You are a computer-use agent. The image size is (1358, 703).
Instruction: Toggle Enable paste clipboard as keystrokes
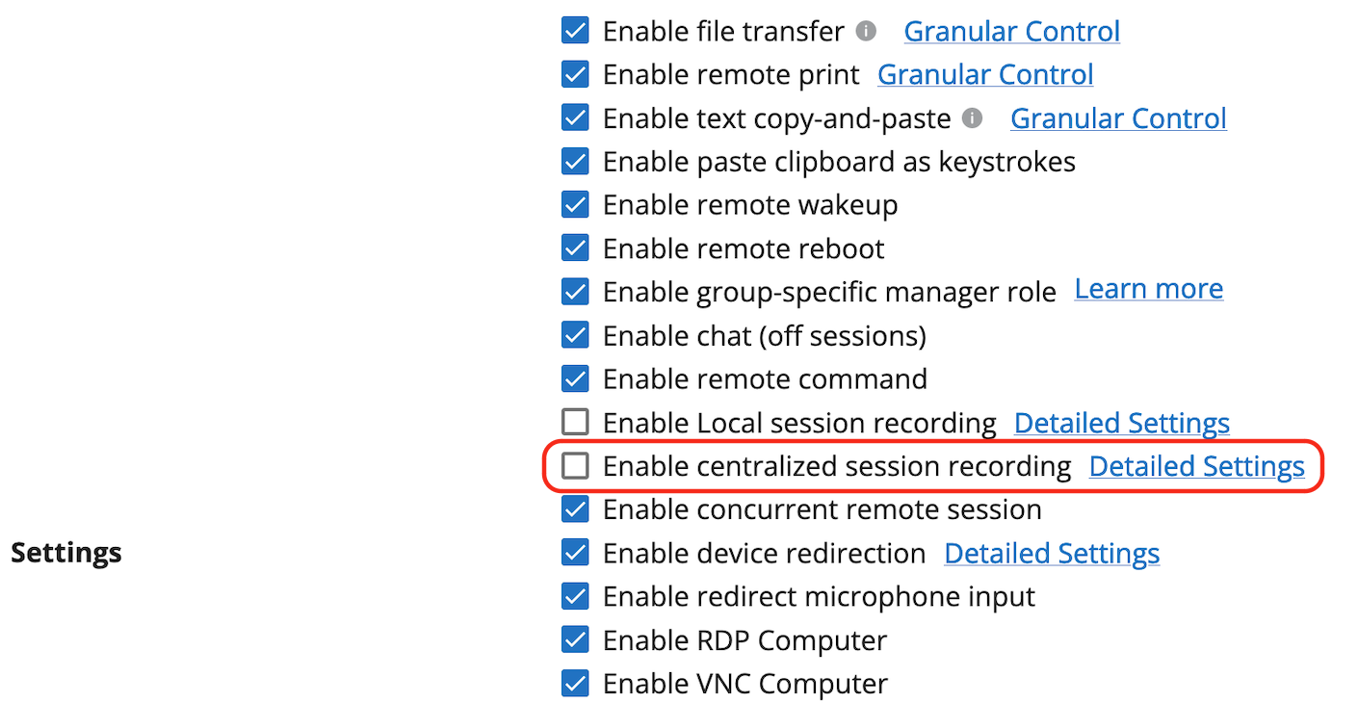tap(575, 162)
